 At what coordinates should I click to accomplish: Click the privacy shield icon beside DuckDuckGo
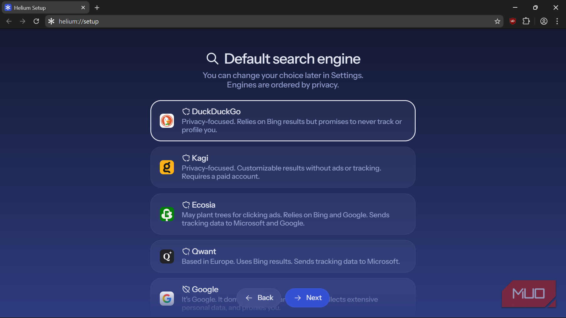tap(186, 112)
